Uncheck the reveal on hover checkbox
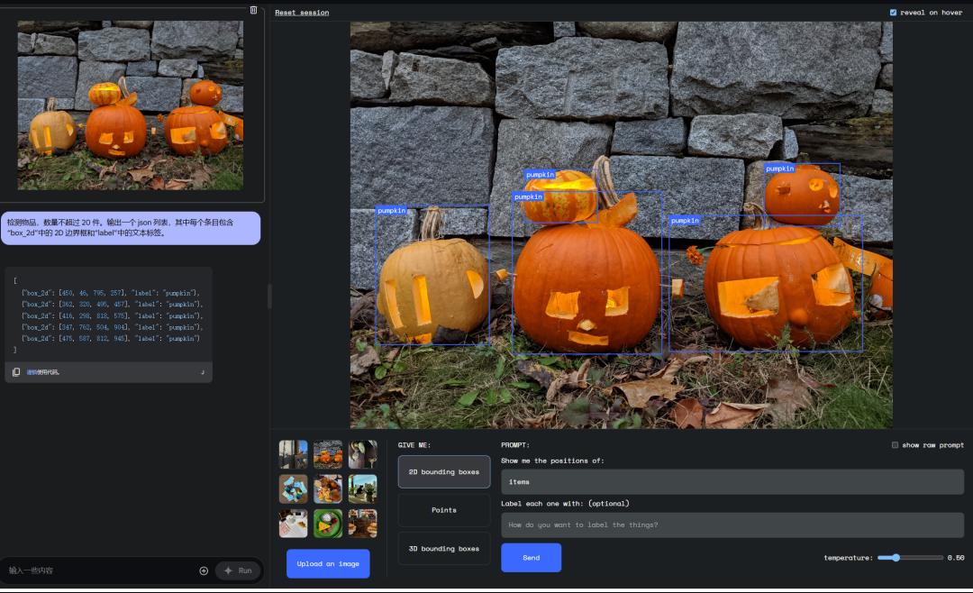This screenshot has width=973, height=593. 893,13
